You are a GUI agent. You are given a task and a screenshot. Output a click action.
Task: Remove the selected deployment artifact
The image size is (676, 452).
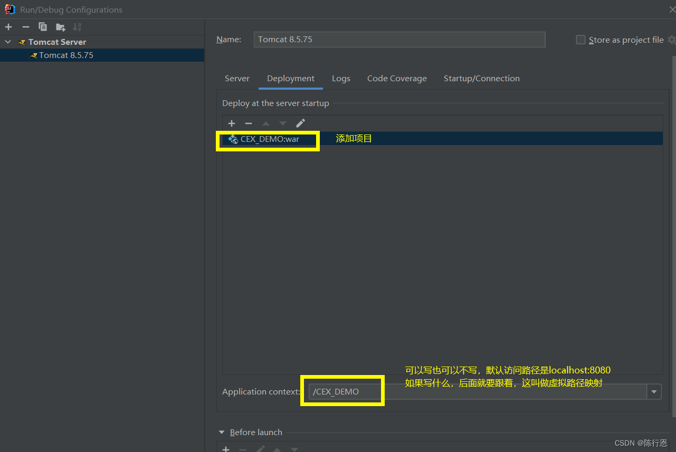[x=249, y=123]
